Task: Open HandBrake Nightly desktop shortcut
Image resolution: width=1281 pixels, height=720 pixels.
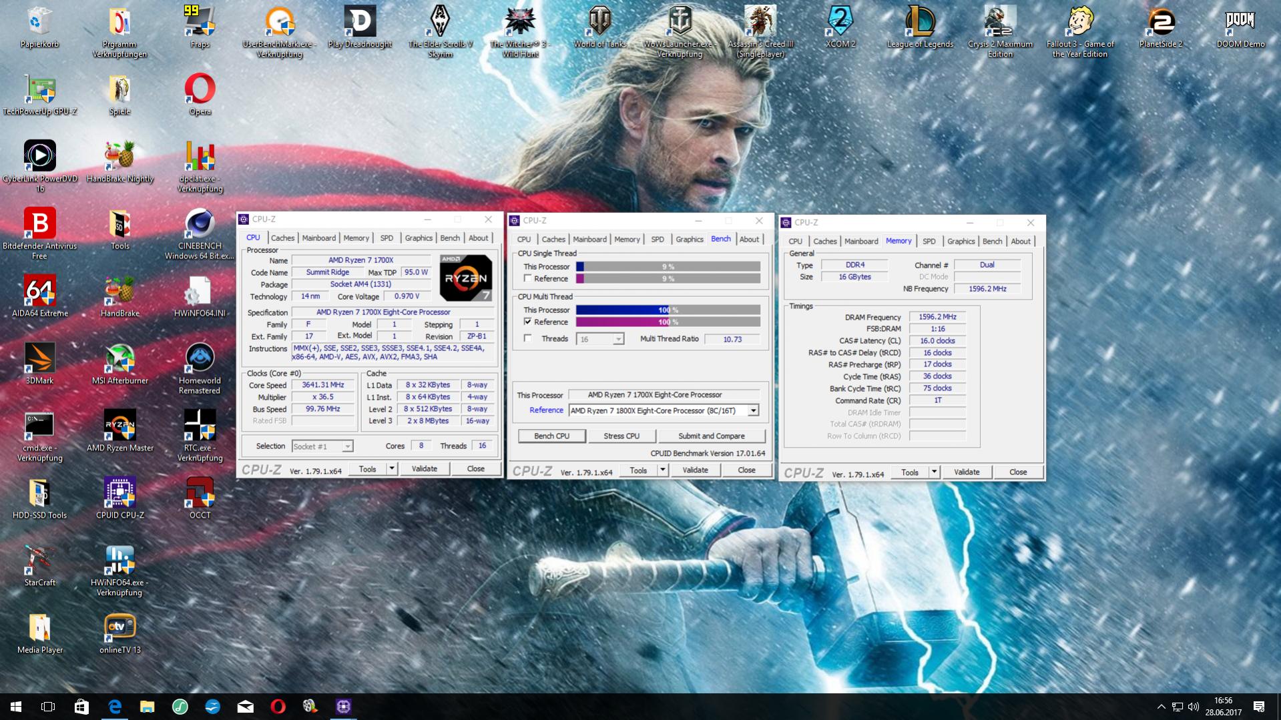Action: tap(119, 161)
